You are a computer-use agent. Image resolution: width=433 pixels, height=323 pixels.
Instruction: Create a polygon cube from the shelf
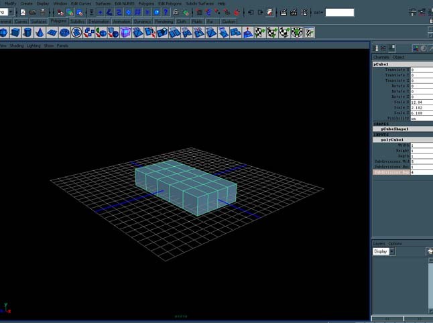[15, 33]
